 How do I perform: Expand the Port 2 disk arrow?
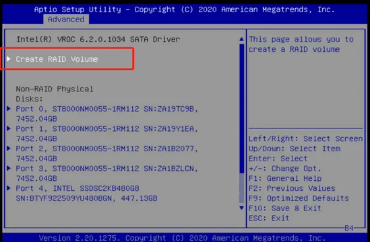point(9,149)
